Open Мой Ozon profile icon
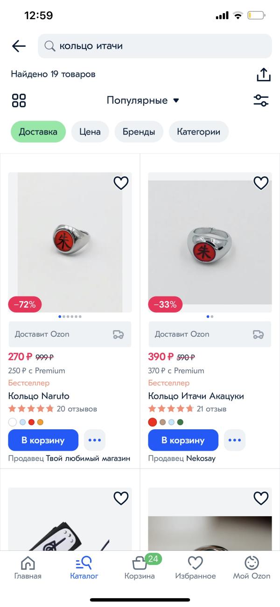Viewport: 280px width, 607px height. [x=252, y=567]
